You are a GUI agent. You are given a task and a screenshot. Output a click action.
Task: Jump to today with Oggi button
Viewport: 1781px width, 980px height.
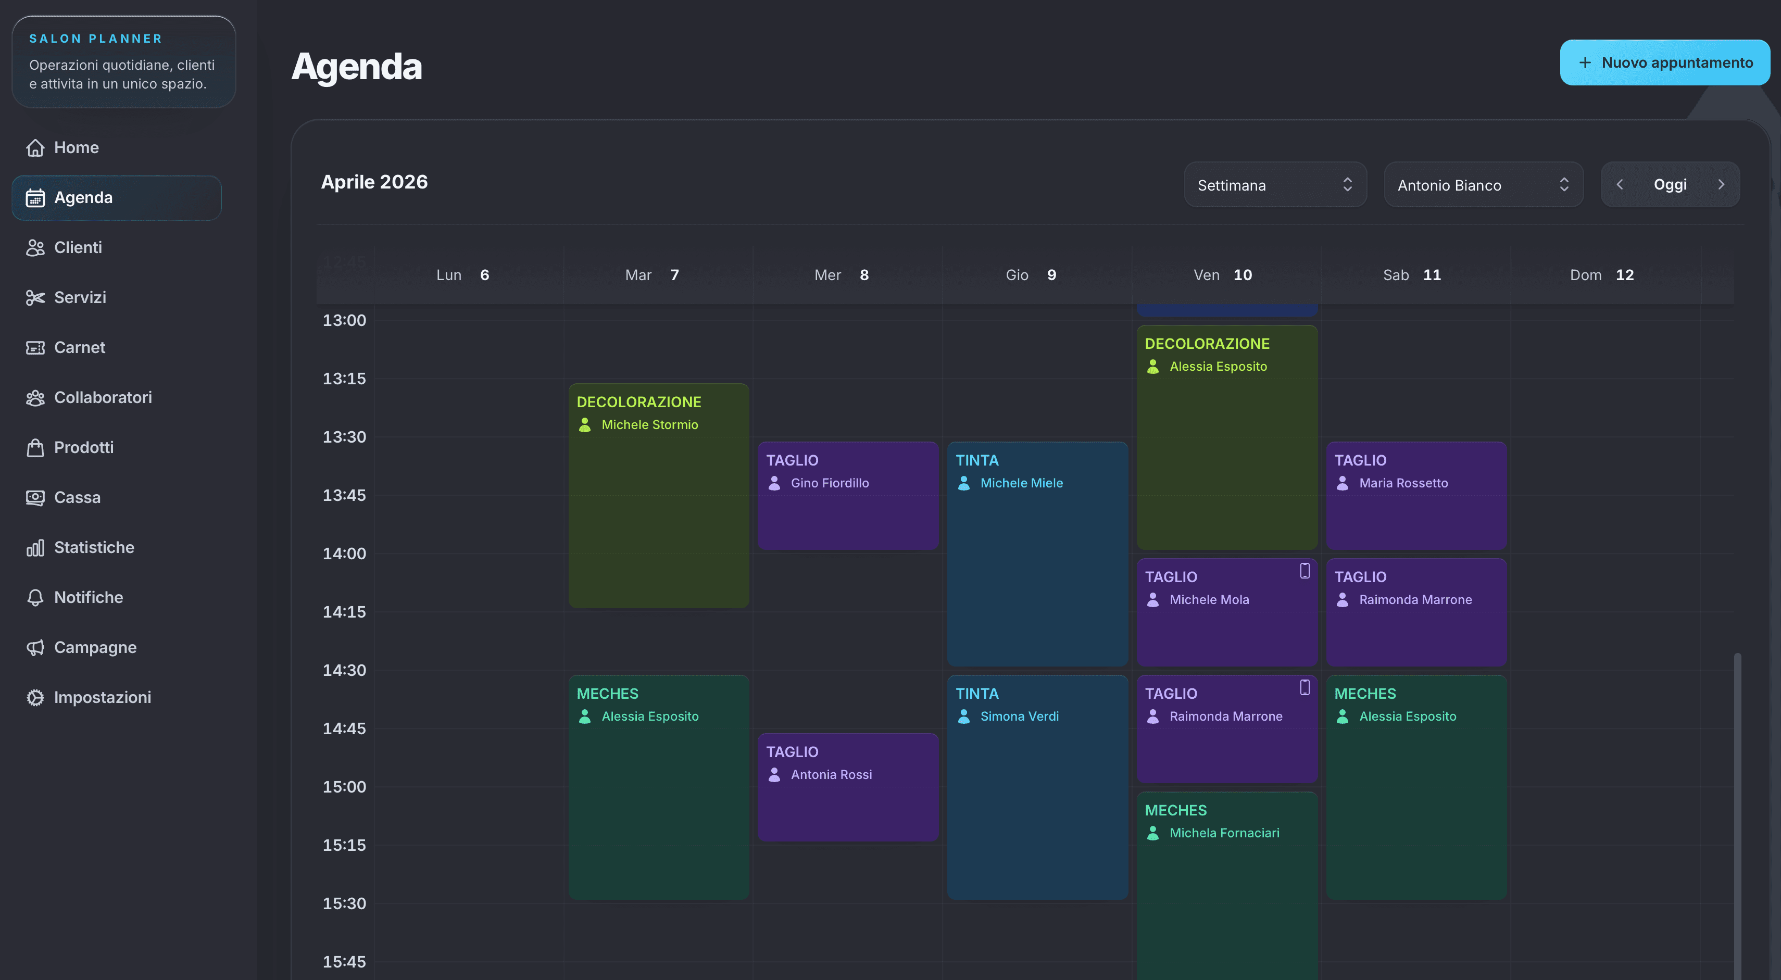click(1670, 184)
